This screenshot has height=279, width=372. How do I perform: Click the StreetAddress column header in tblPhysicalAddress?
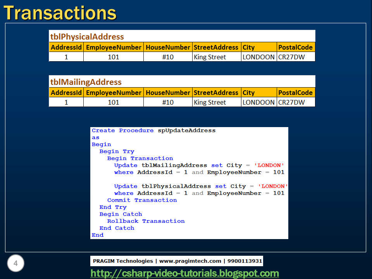click(x=216, y=47)
